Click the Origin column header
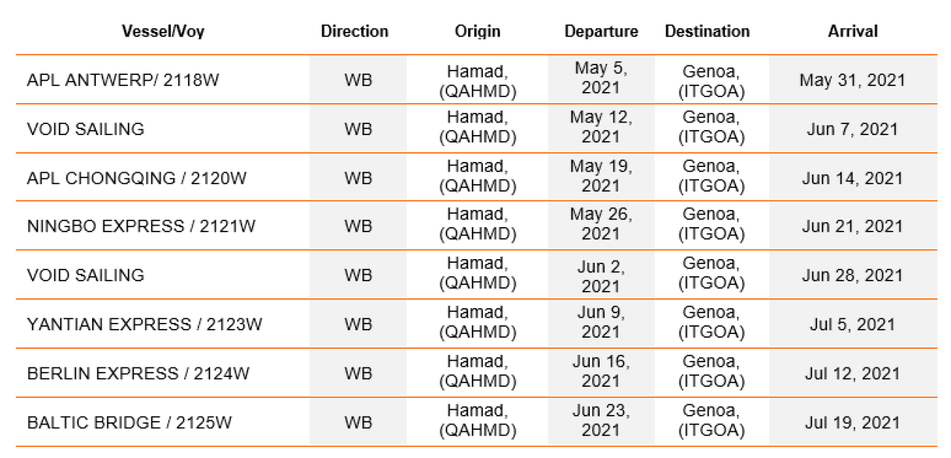The height and width of the screenshot is (458, 951). [478, 32]
